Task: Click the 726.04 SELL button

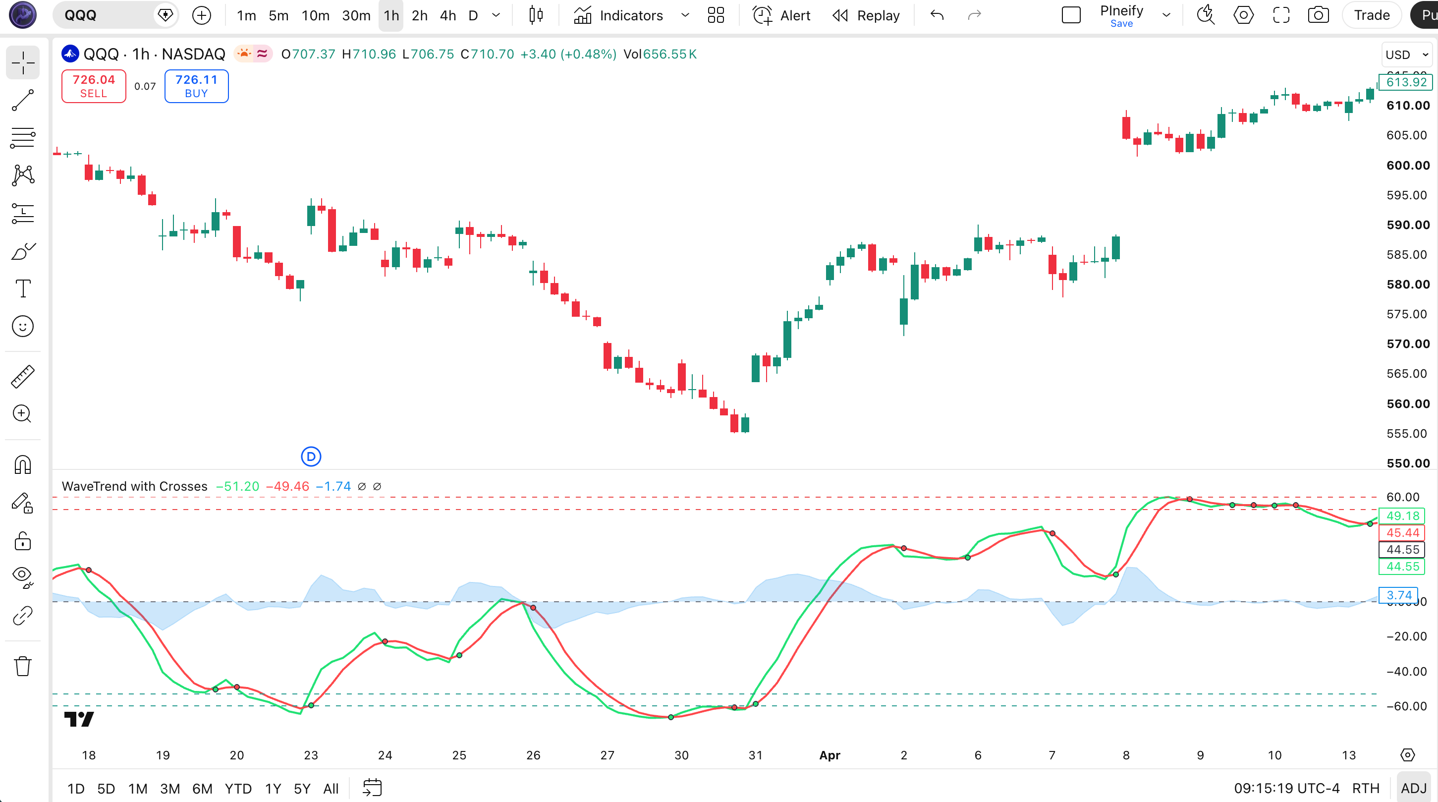Action: click(x=94, y=86)
